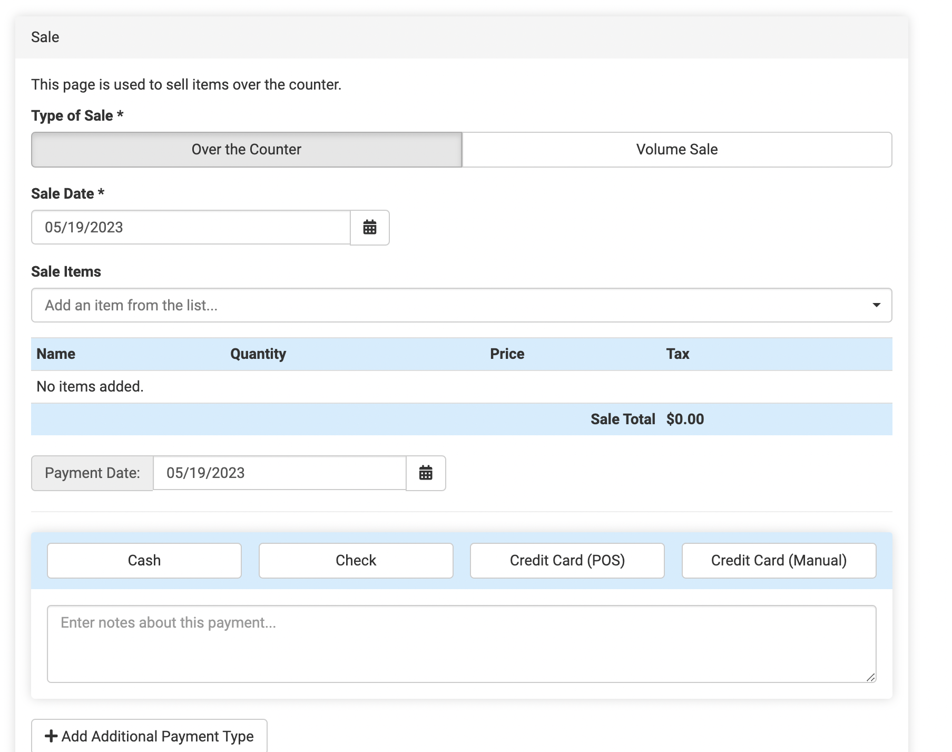Open the Sale Date calendar picker
Viewport: 952px width, 752px height.
point(370,228)
